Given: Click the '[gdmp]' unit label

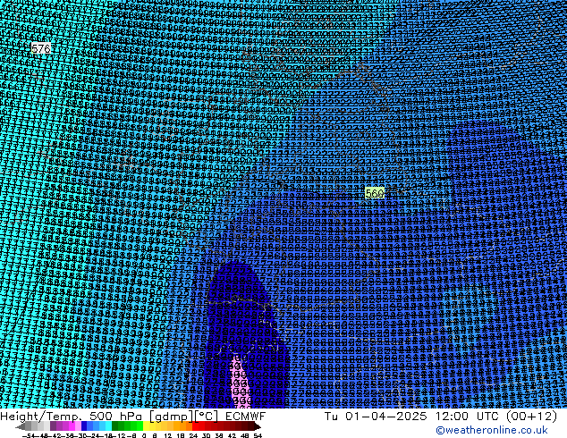Looking at the screenshot, I should (x=171, y=416).
